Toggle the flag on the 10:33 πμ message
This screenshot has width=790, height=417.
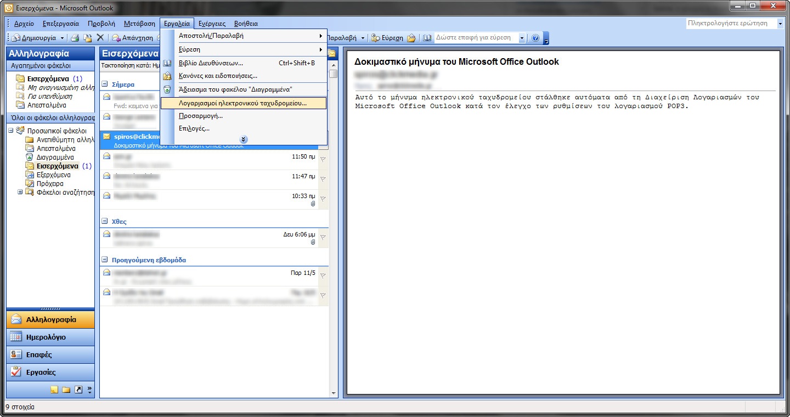[323, 199]
